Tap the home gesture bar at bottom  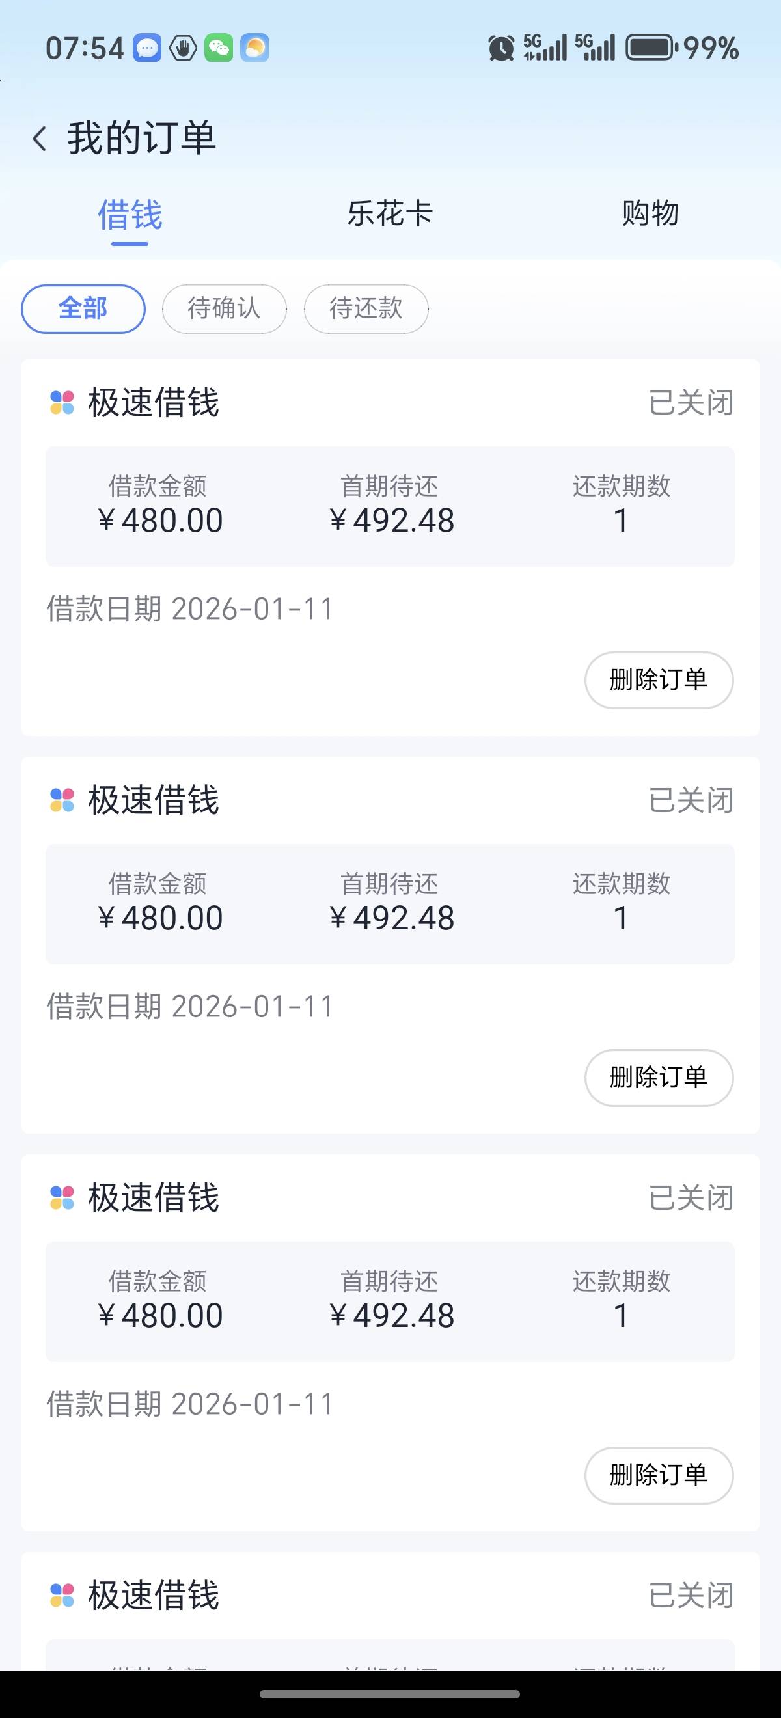click(390, 1694)
